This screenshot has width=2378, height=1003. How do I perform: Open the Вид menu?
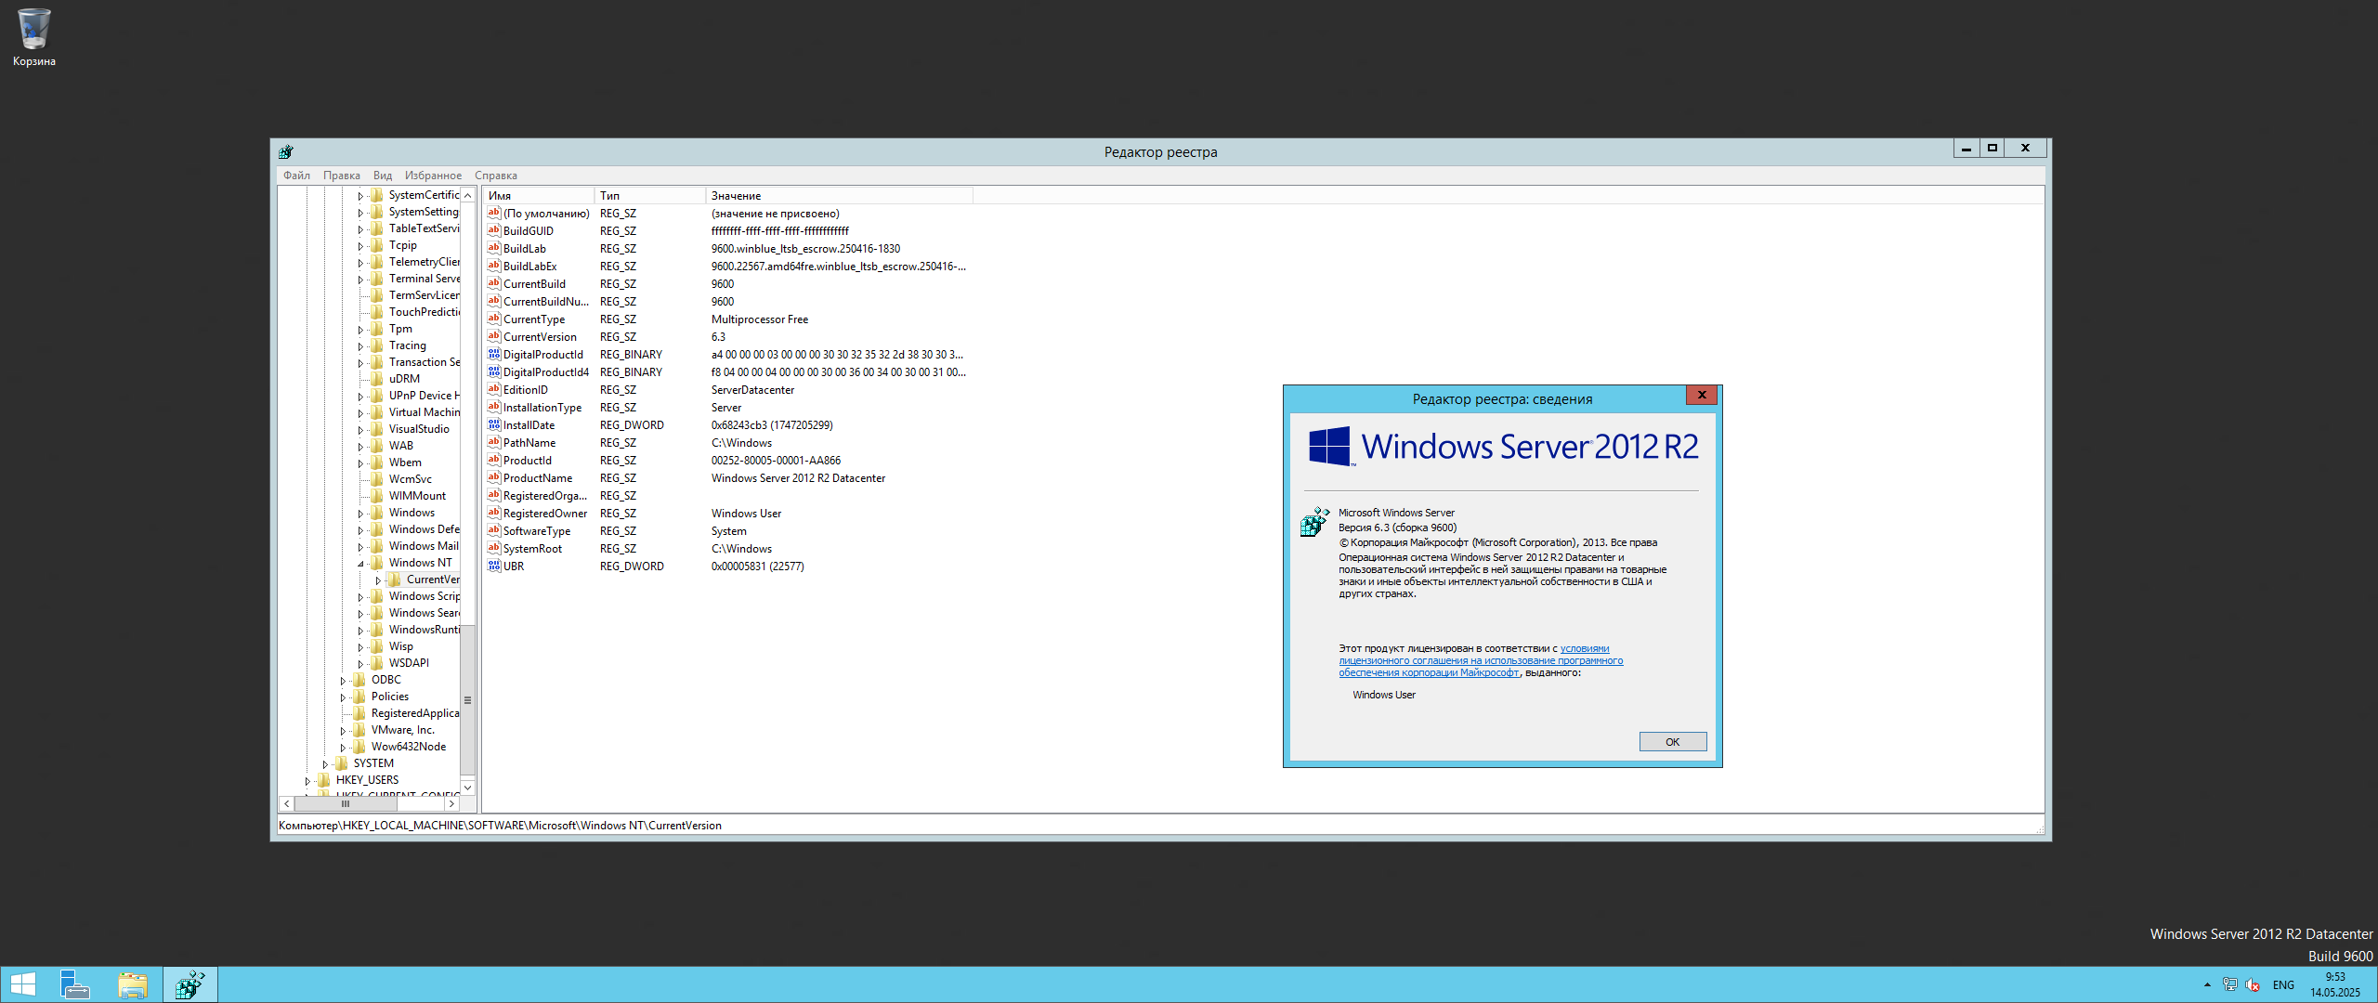click(383, 176)
